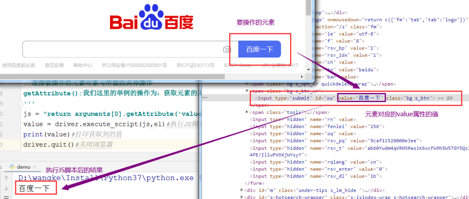Select the hidden input name="rsv_dl" row
This screenshot has height=199, width=469.
pyautogui.click(x=316, y=176)
